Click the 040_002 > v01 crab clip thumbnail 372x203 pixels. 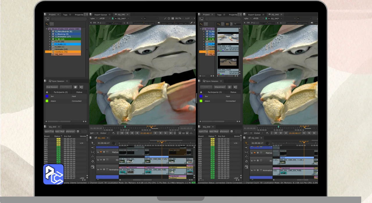(x=228, y=38)
